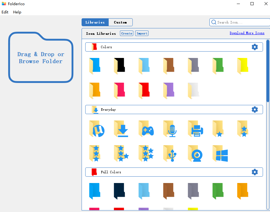Select the green folder icon in Colors
270x212 pixels.
(218, 66)
